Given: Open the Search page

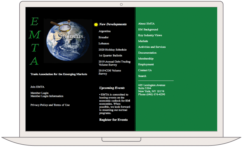Looking at the screenshot, I should pyautogui.click(x=142, y=76).
